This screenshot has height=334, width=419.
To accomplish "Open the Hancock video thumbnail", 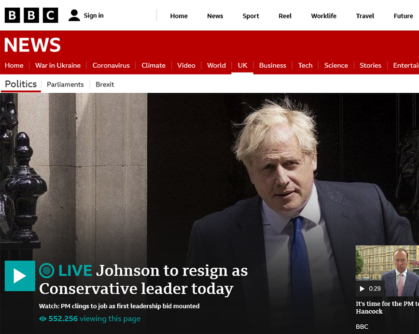I will coord(387,271).
